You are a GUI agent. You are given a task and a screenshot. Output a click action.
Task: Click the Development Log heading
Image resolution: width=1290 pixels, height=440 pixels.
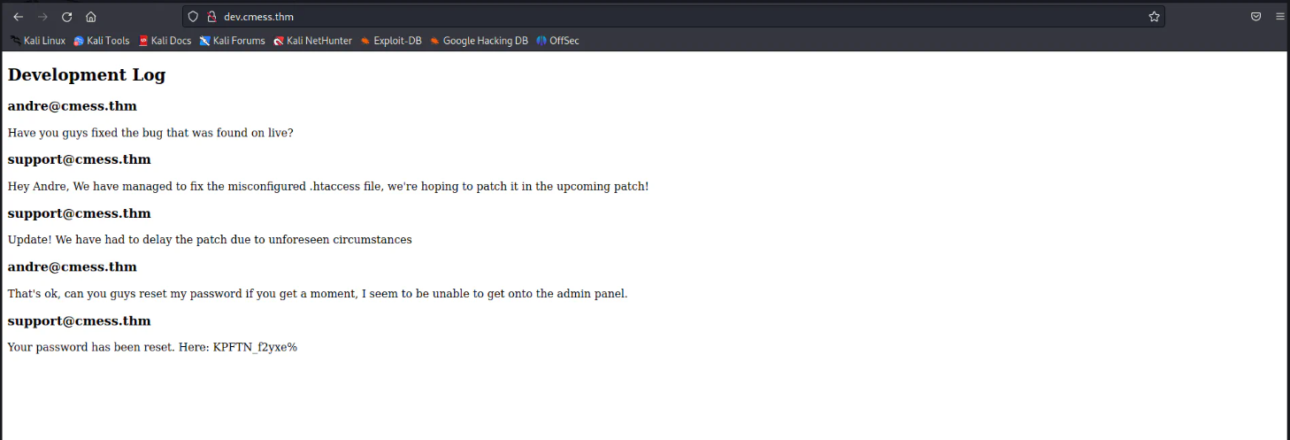click(x=87, y=75)
